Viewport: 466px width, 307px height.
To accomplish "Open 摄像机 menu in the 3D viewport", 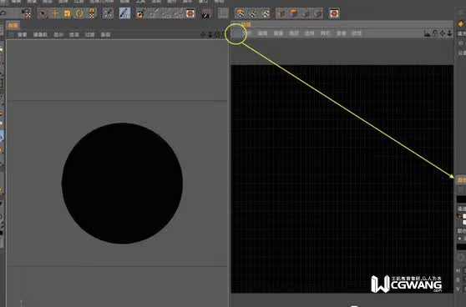I will [x=40, y=35].
